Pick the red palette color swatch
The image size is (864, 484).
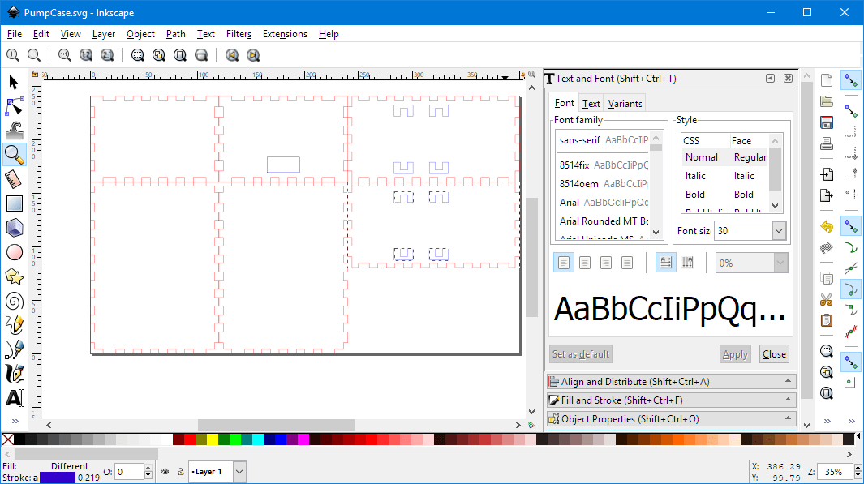pyautogui.click(x=190, y=439)
